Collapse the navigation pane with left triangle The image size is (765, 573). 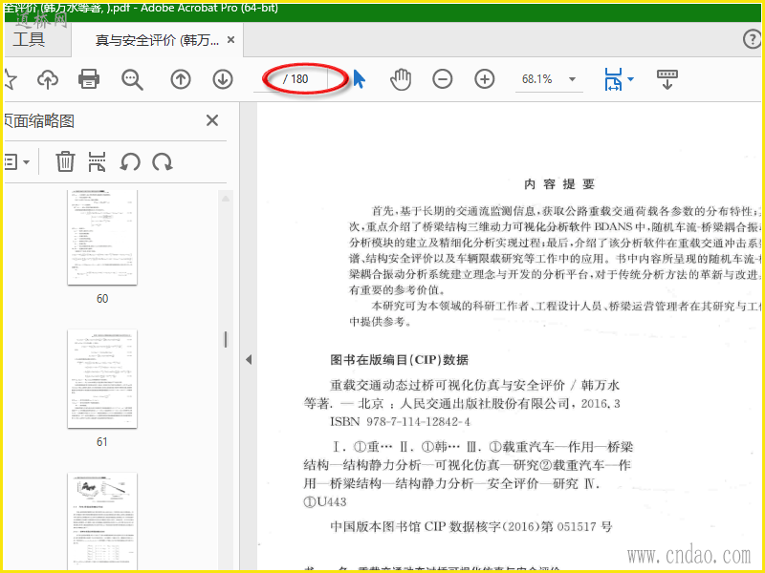[x=249, y=360]
